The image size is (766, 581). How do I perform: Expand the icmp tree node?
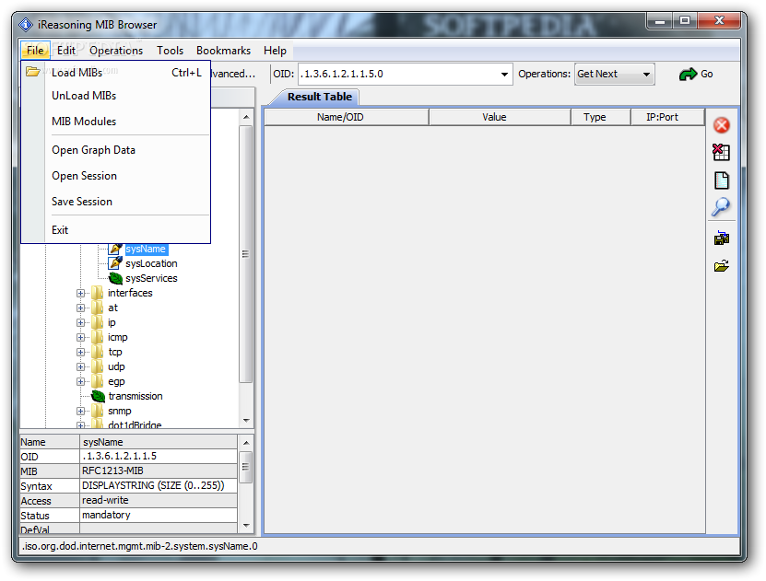80,338
